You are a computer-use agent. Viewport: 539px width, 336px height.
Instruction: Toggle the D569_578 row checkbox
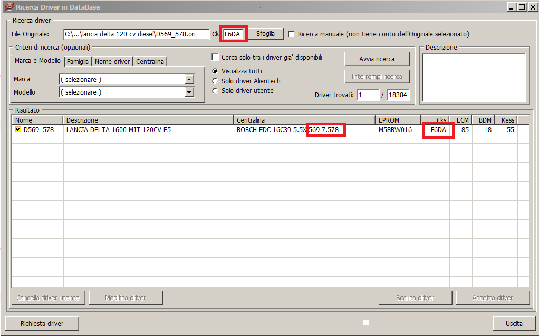point(18,129)
